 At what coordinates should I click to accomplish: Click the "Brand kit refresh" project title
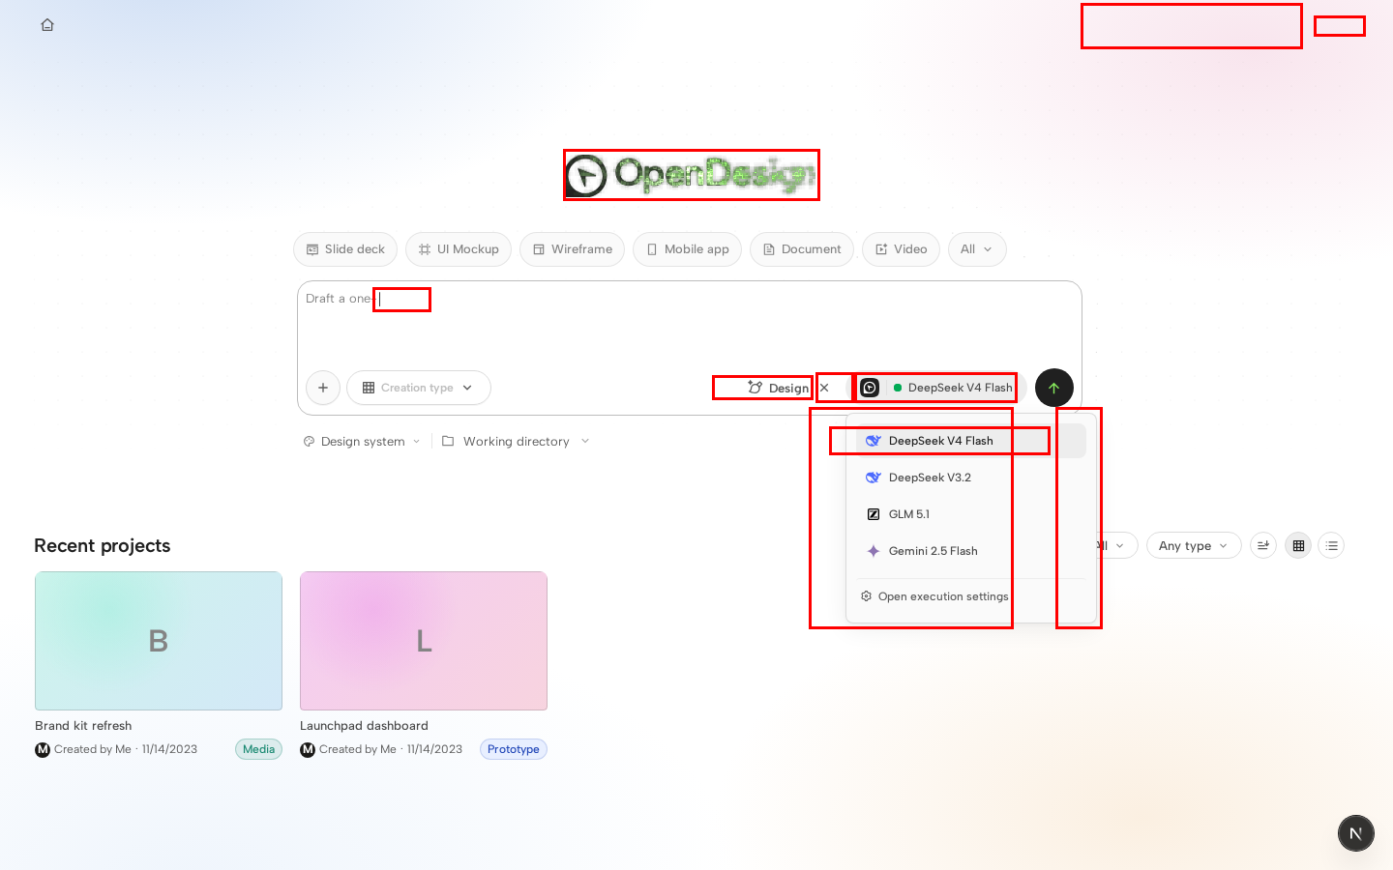[83, 726]
